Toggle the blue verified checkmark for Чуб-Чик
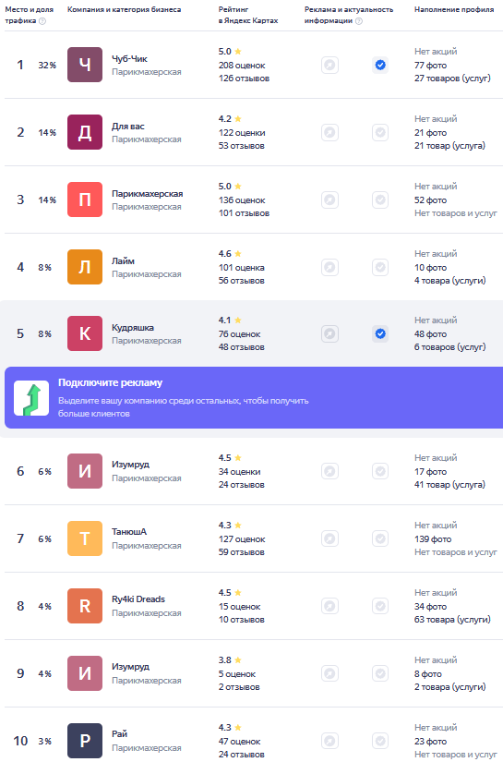Screen dimensions: 503x762 (380, 65)
